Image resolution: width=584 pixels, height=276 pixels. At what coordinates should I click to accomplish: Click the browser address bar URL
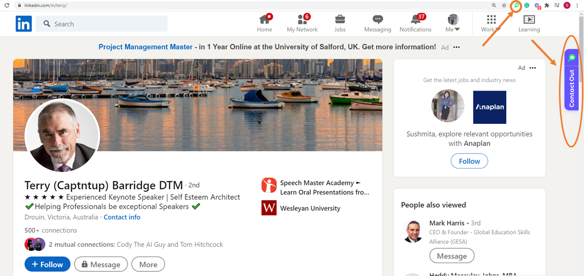click(45, 6)
